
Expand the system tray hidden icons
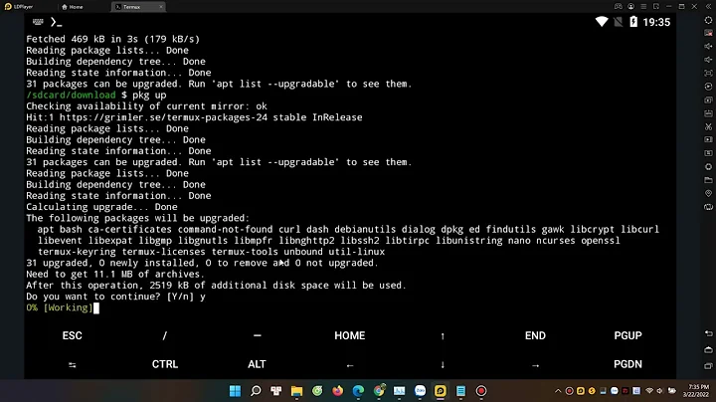[x=558, y=391]
